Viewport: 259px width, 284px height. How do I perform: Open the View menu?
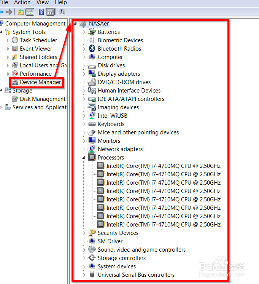coord(43,2)
